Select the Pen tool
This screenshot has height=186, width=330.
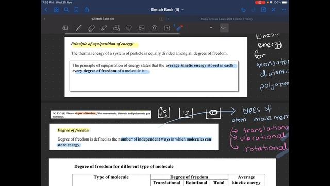pyautogui.click(x=79, y=28)
